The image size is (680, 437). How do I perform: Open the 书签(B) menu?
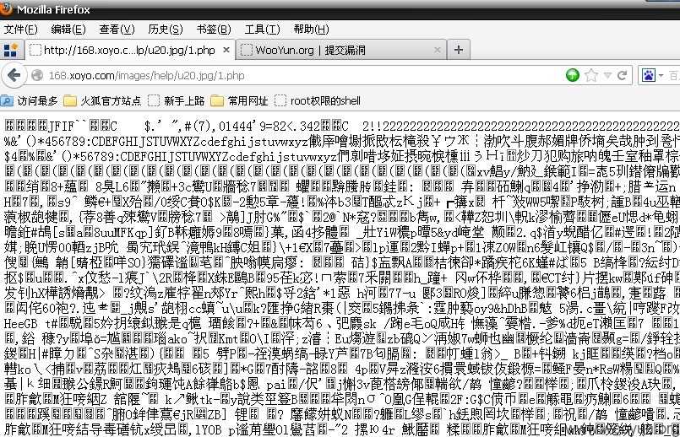click(x=214, y=30)
